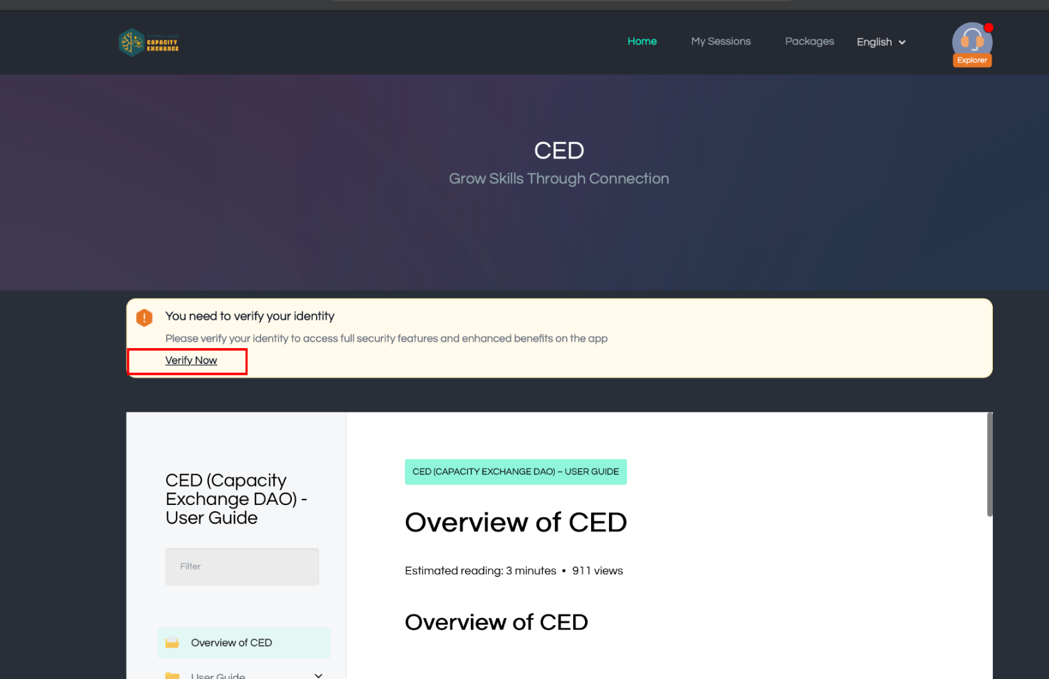The height and width of the screenshot is (679, 1049).
Task: Open the headset profile avatar
Action: [x=972, y=40]
